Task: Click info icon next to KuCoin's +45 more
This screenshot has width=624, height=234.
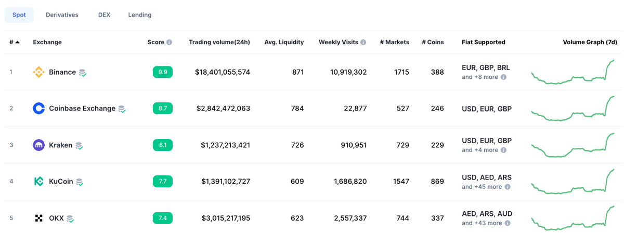Action: 507,187
